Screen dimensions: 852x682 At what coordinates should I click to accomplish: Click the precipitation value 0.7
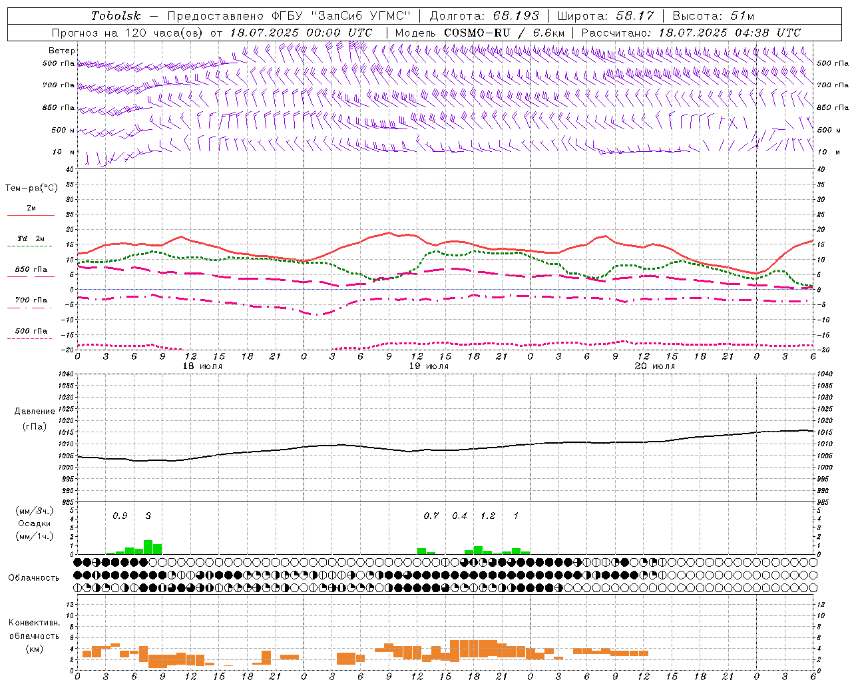pos(431,515)
